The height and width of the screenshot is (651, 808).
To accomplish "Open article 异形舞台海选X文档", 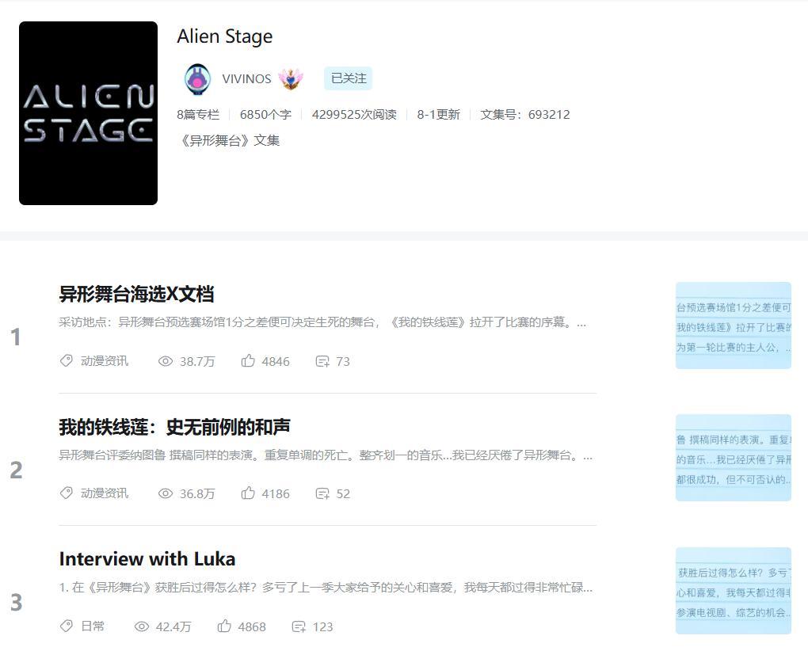I will [x=136, y=294].
